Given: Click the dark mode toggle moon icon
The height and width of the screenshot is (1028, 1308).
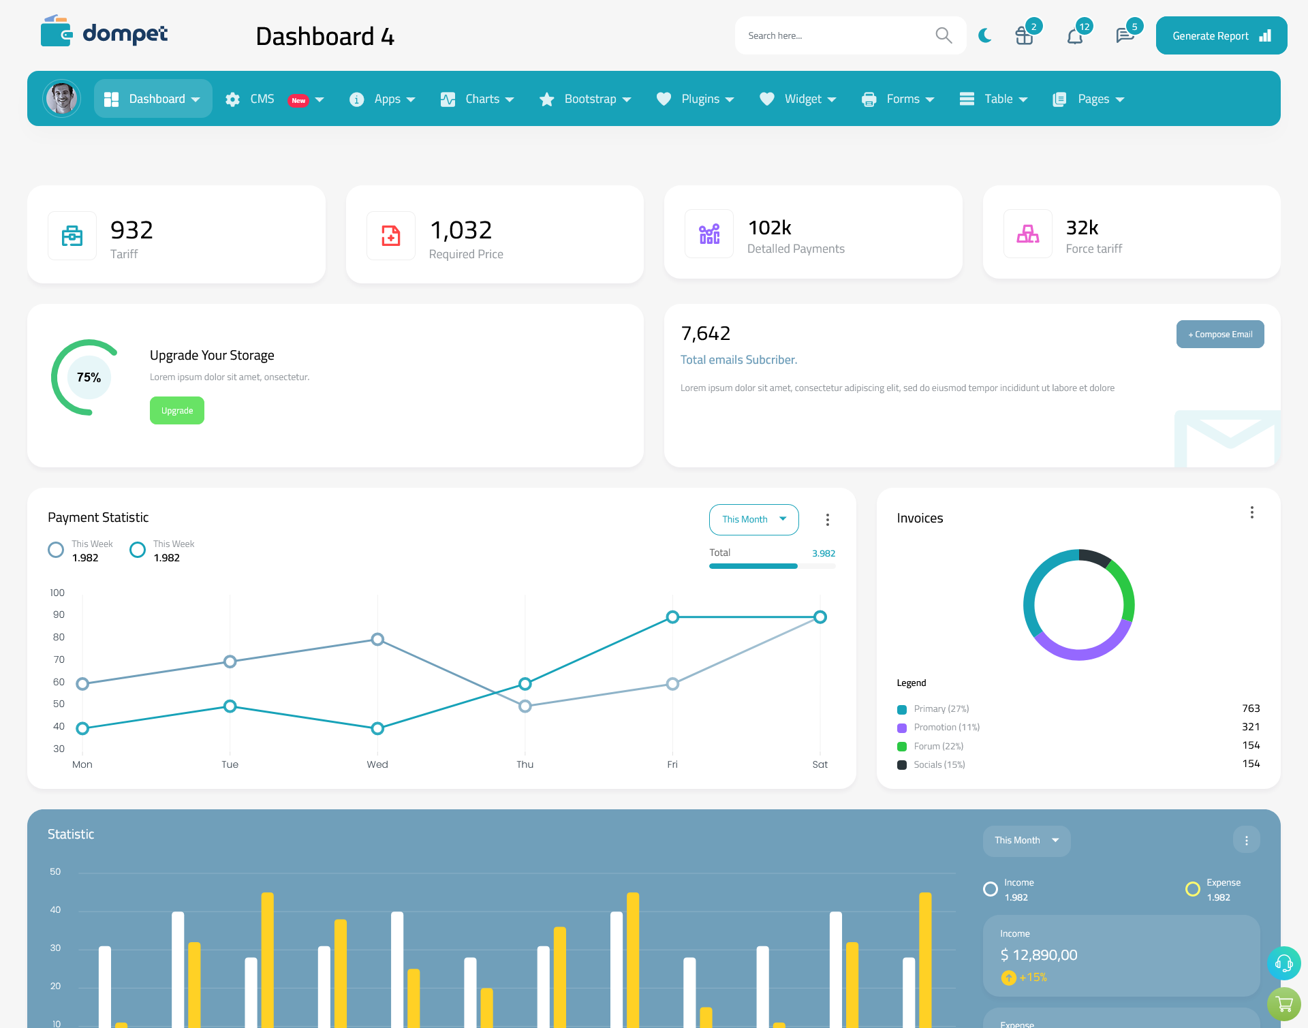Looking at the screenshot, I should 985,35.
